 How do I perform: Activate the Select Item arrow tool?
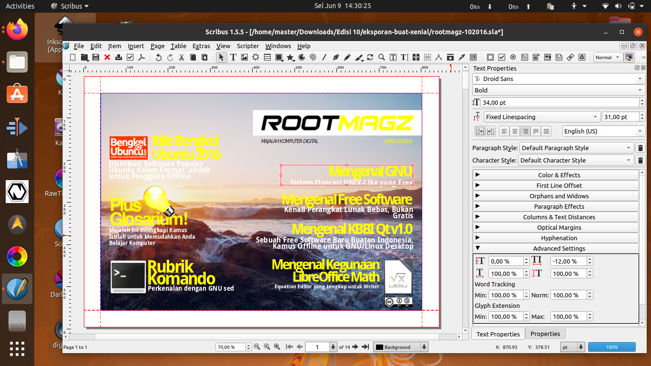click(x=221, y=57)
